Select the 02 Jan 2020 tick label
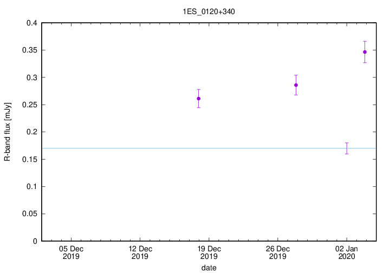This screenshot has height=273, width=390. point(347,252)
